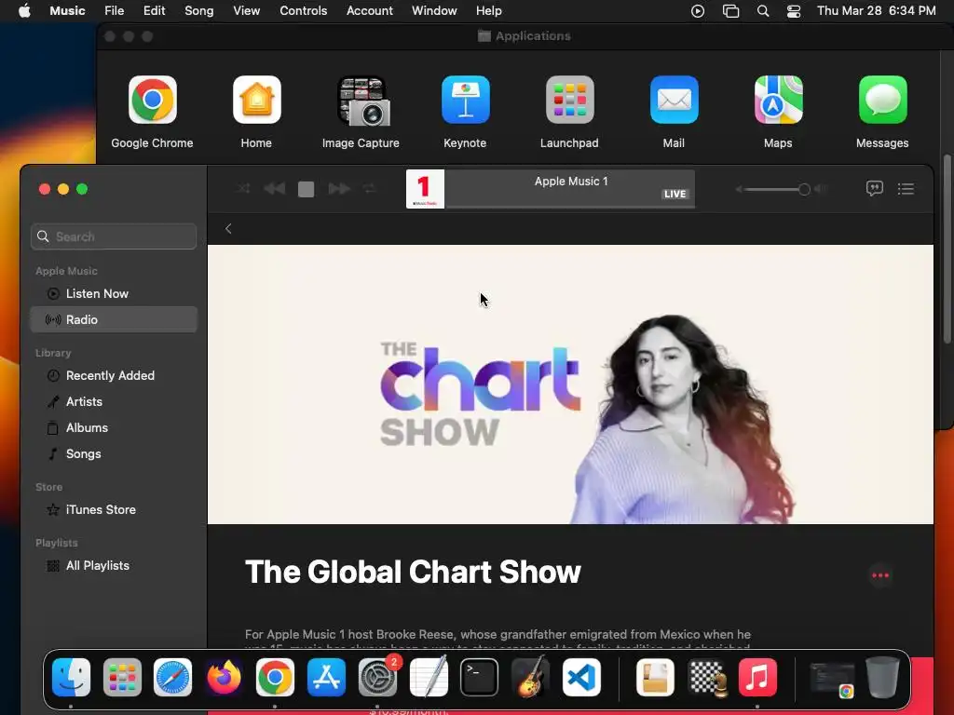Open All Playlists in sidebar
This screenshot has width=954, height=715.
coord(114,566)
